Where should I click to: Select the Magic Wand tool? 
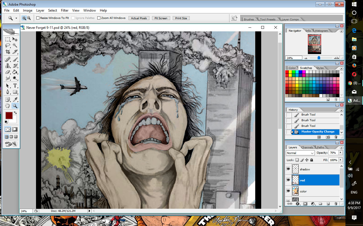click(x=15, y=45)
